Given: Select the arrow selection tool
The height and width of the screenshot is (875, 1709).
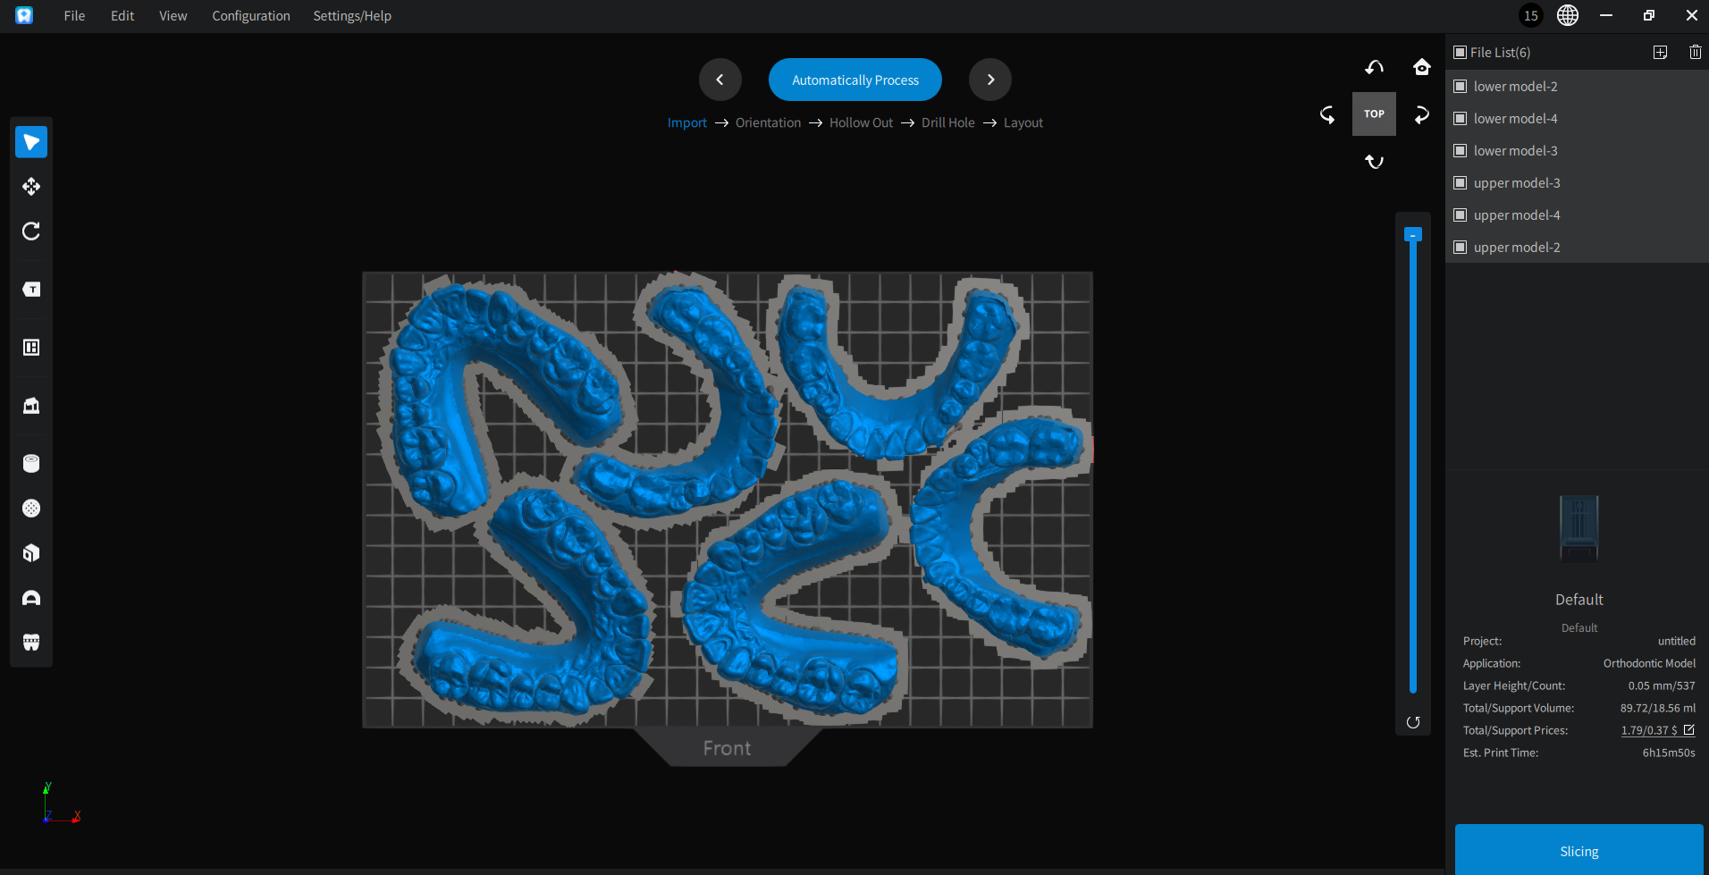Looking at the screenshot, I should 31,142.
